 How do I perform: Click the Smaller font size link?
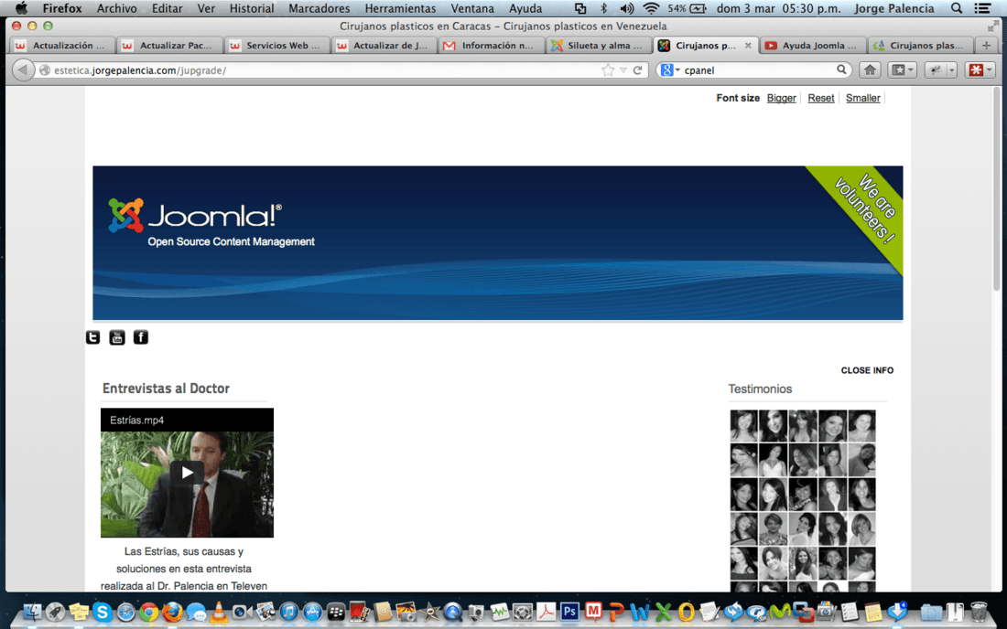point(862,98)
